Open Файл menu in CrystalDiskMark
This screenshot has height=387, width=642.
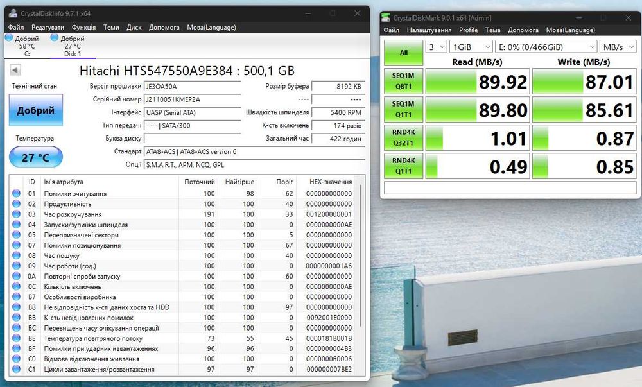click(392, 30)
